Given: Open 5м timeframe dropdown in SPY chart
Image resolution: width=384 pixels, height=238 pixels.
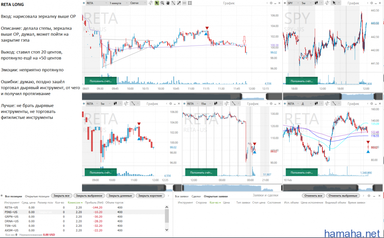Looking at the screenshot, I should point(307,3).
